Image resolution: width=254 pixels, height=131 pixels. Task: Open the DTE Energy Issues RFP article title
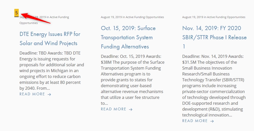point(50,39)
